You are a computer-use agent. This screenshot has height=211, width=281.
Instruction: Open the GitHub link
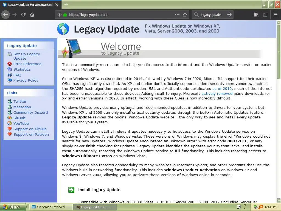pyautogui.click(x=19, y=118)
